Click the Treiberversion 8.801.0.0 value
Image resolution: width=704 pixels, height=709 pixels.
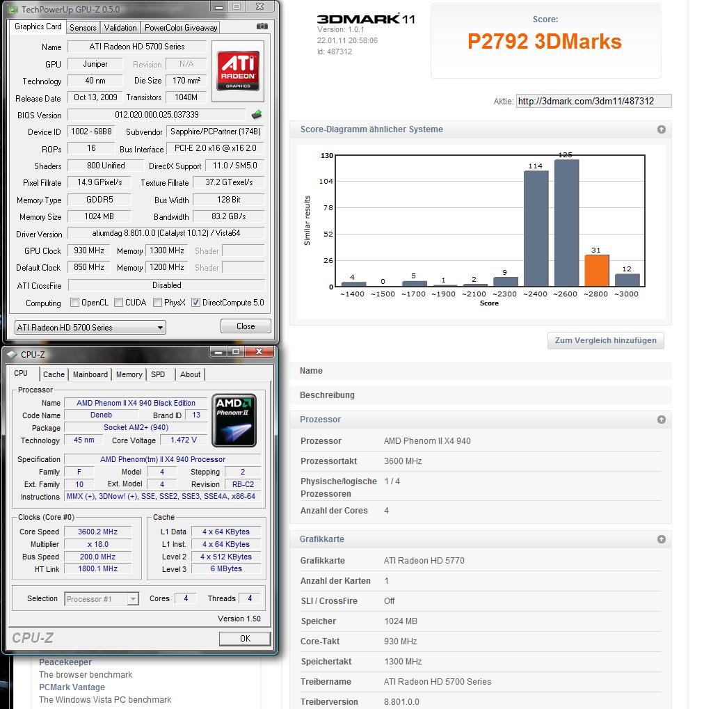pyautogui.click(x=401, y=702)
